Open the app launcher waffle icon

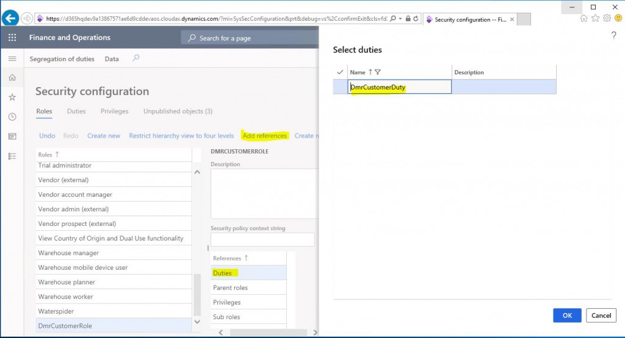12,37
